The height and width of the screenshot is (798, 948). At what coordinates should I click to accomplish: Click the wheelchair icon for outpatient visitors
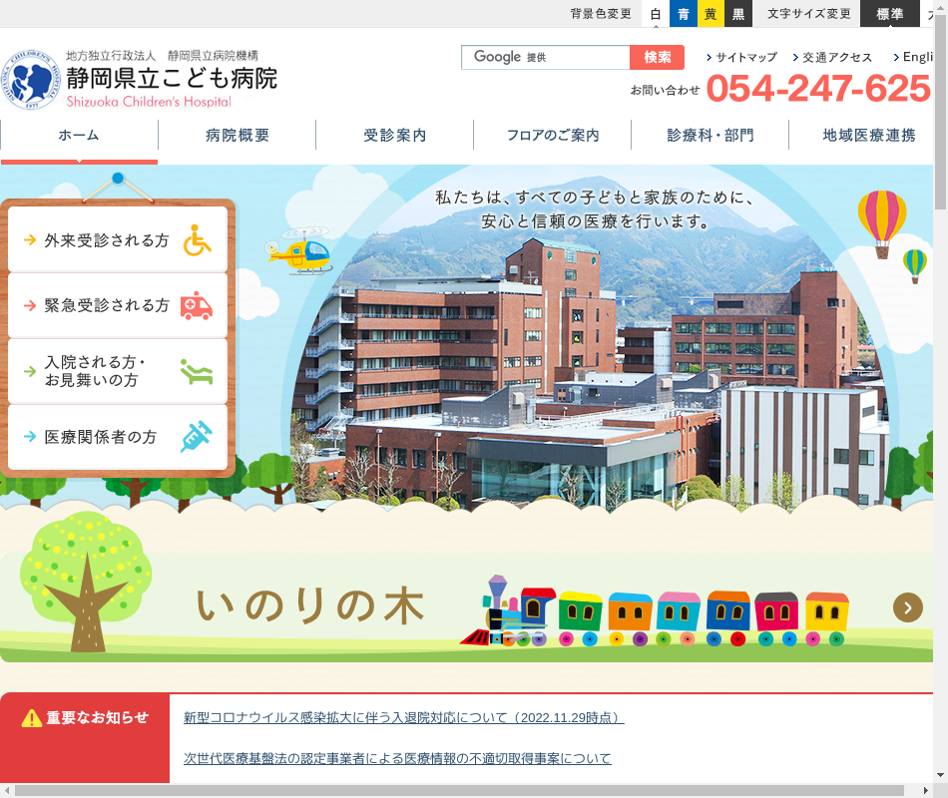[x=197, y=240]
